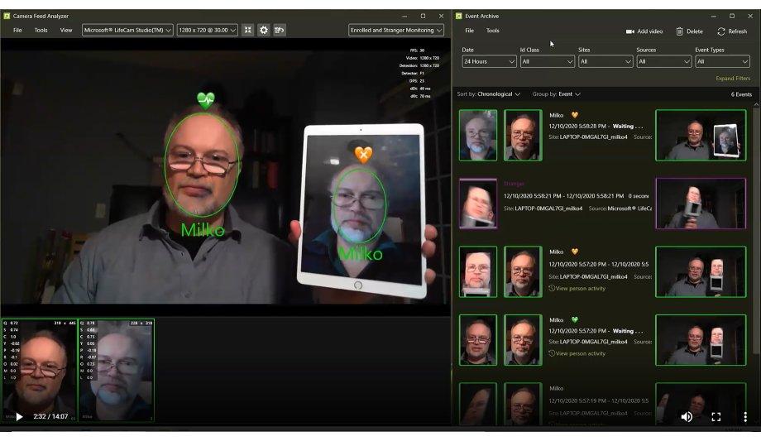Select first face thumbnail of 5:58:28 PM event

point(478,135)
